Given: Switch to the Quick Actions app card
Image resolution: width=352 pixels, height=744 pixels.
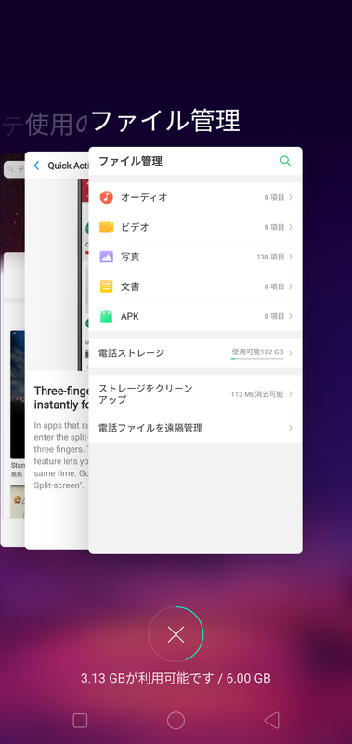Looking at the screenshot, I should [57, 352].
